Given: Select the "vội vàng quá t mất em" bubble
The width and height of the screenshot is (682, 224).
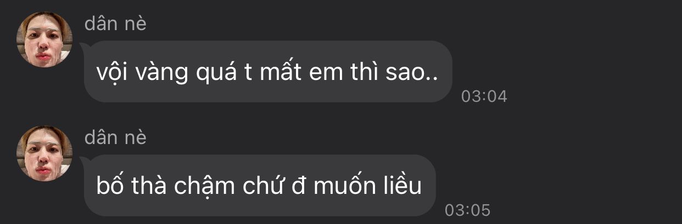Looking at the screenshot, I should (x=268, y=72).
